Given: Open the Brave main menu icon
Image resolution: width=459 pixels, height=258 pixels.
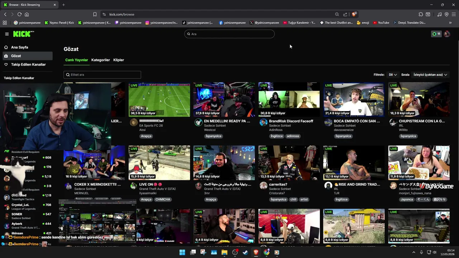Looking at the screenshot, I should tap(454, 14).
